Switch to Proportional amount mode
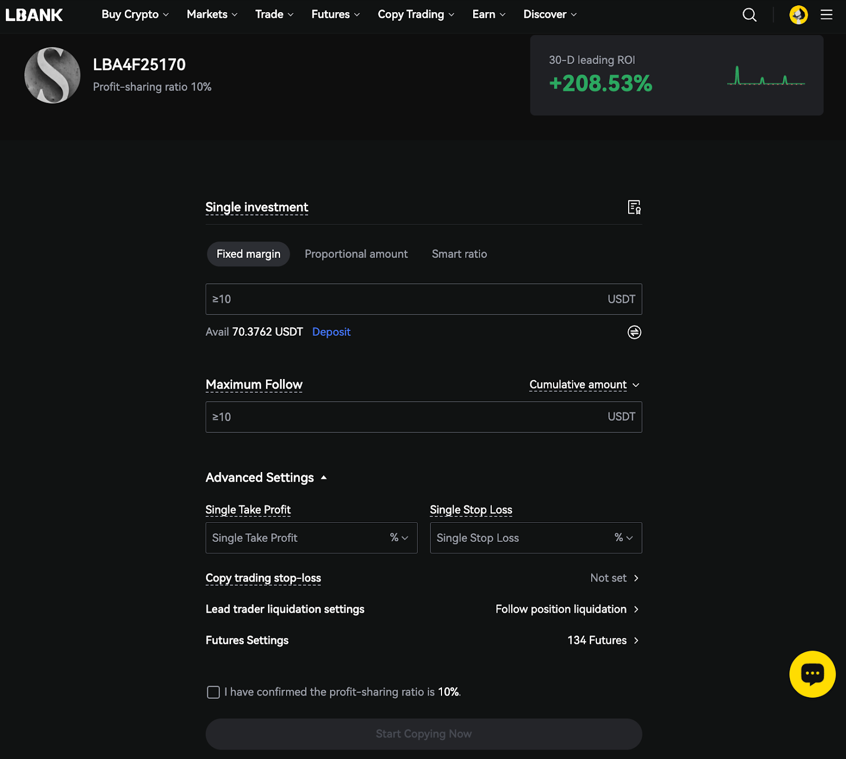Viewport: 846px width, 759px height. click(356, 254)
